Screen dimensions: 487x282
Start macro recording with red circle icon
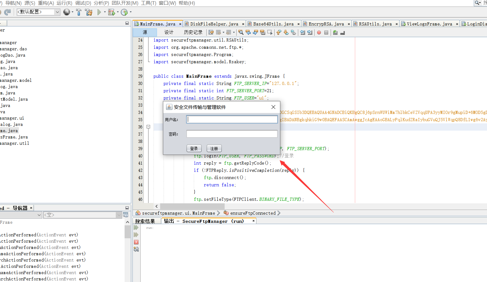click(x=319, y=32)
